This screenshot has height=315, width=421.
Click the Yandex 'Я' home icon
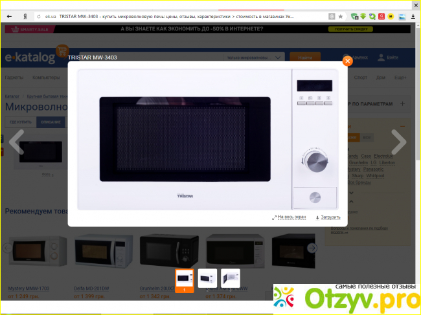point(25,16)
